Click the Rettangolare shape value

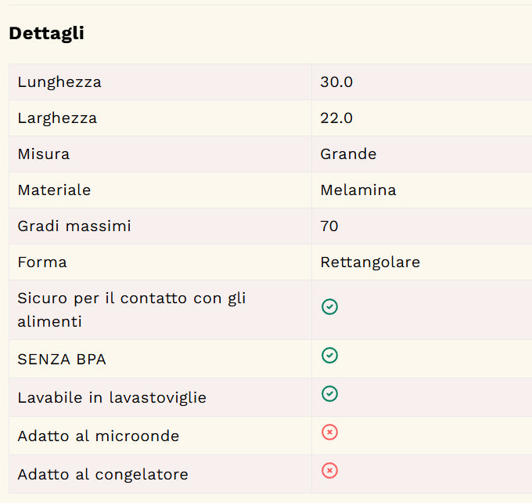click(370, 262)
